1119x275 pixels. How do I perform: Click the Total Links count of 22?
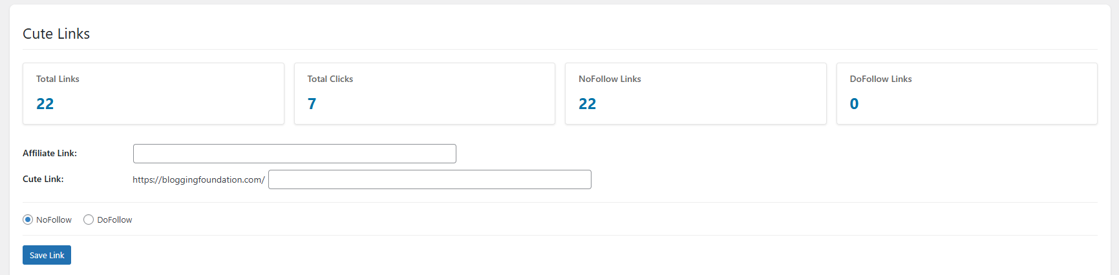click(45, 104)
